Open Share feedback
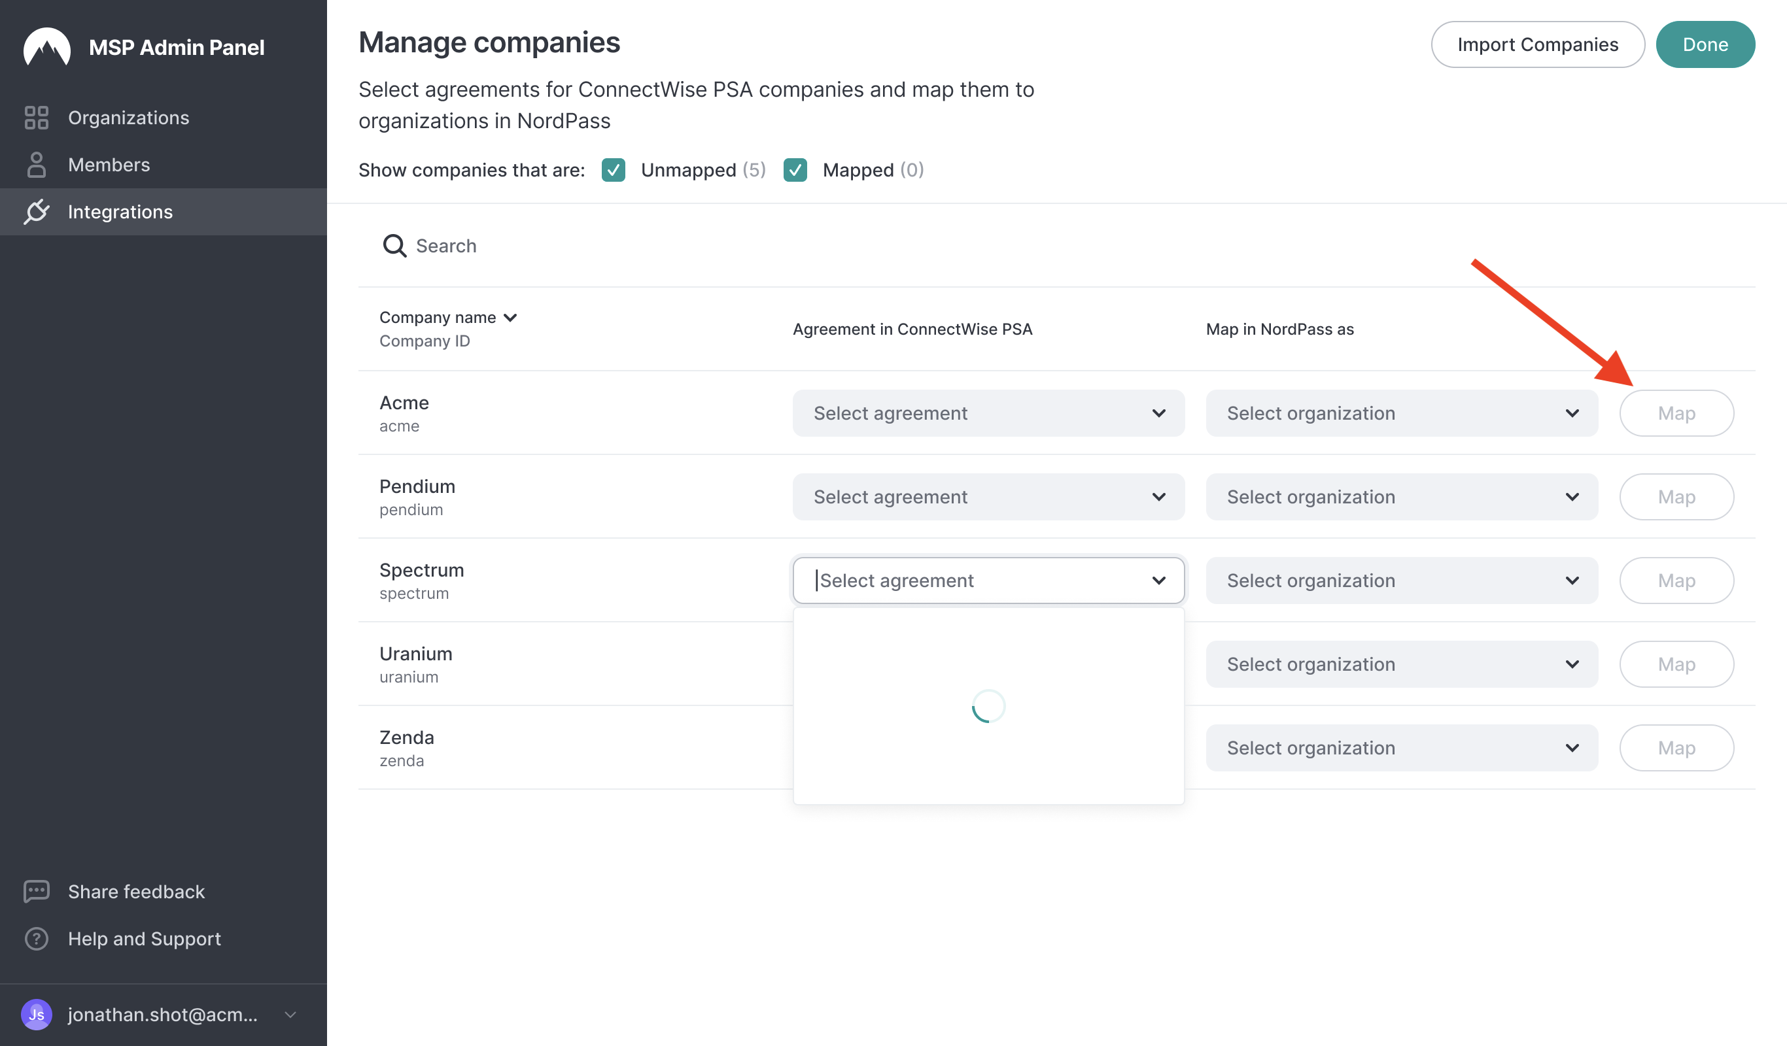The width and height of the screenshot is (1787, 1046). (163, 892)
